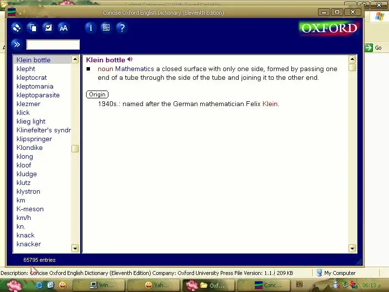Image resolution: width=389 pixels, height=292 pixels.
Task: Select the kleptocrat entry
Action: 32,77
